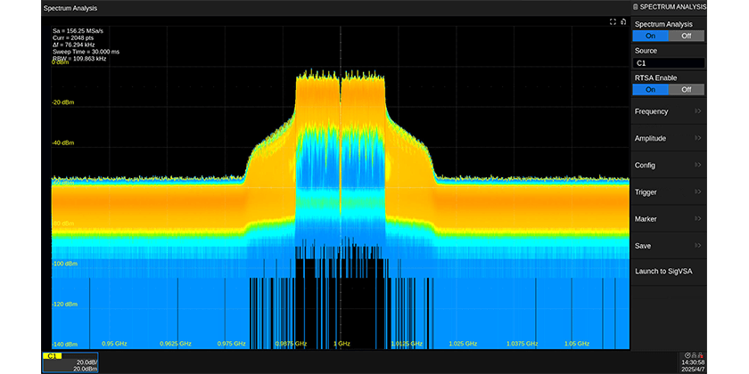Viewport: 749px width, 374px height.
Task: Click the icon right of the fullscreen icon
Action: tap(623, 21)
